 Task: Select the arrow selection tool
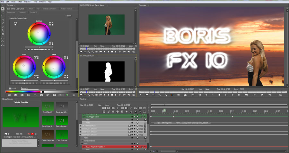click(x=3, y=9)
